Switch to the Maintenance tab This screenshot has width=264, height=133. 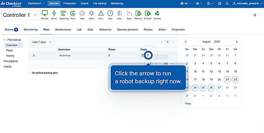click(x=63, y=30)
